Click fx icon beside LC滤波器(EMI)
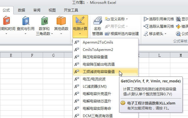This screenshot has height=118, width=188. coord(77,86)
